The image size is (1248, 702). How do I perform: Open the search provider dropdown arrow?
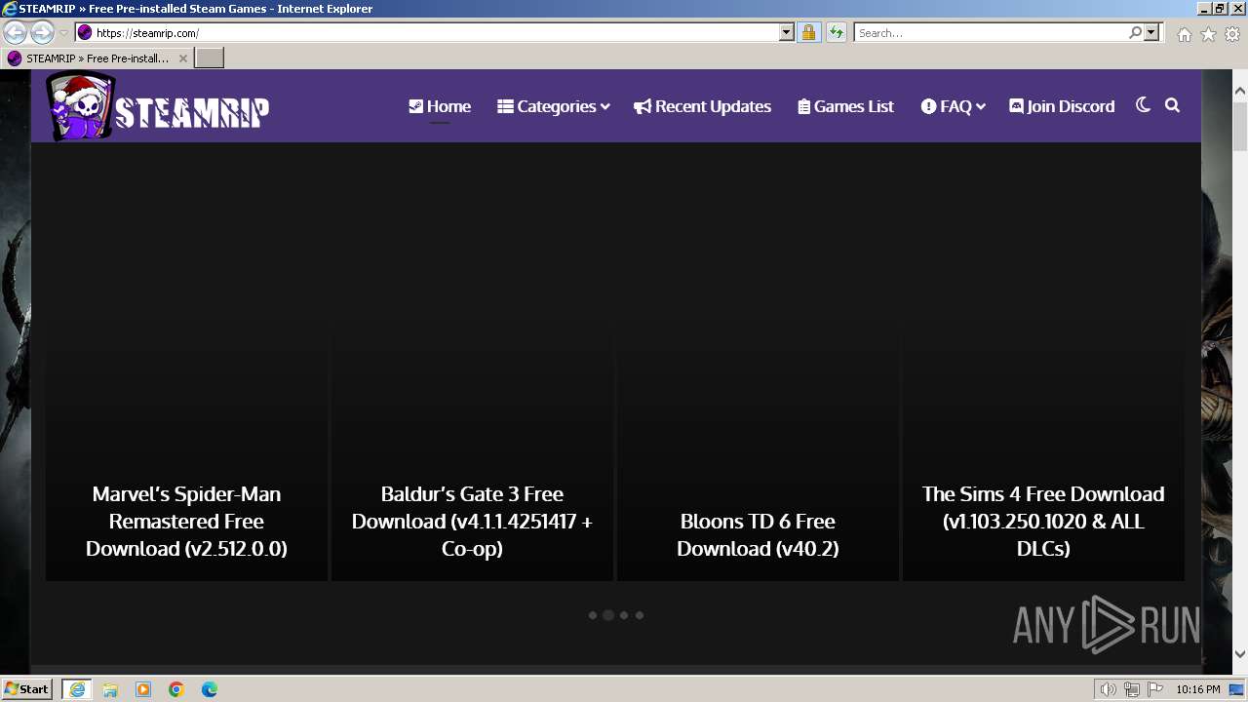(1151, 32)
